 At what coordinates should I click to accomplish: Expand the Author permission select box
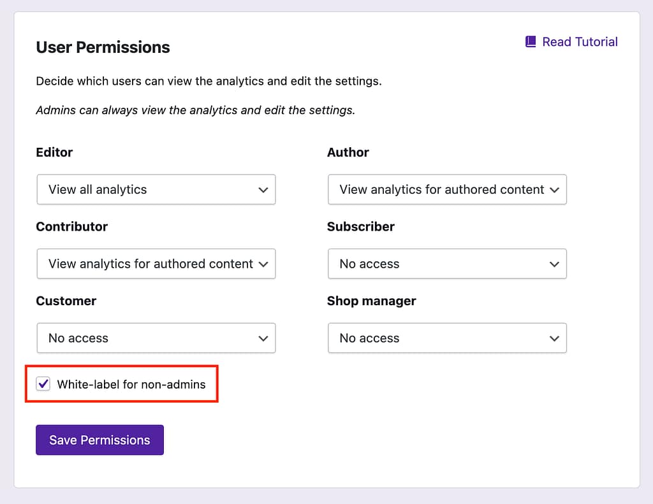(446, 190)
